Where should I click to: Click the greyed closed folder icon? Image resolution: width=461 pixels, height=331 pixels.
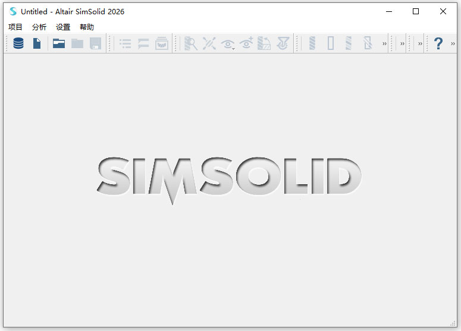click(77, 43)
